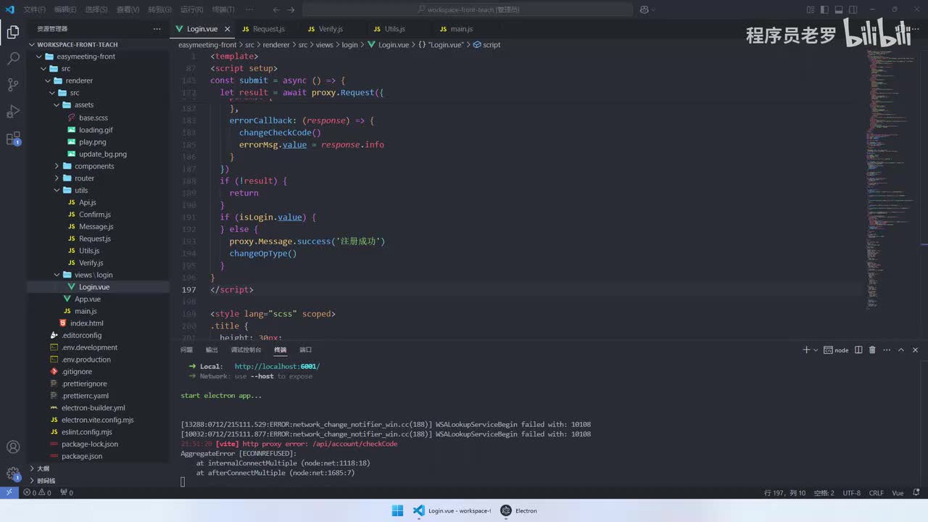Open Api.js in the explorer tree

(x=87, y=202)
